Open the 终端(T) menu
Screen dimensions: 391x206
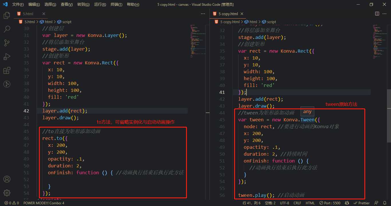tap(116, 5)
